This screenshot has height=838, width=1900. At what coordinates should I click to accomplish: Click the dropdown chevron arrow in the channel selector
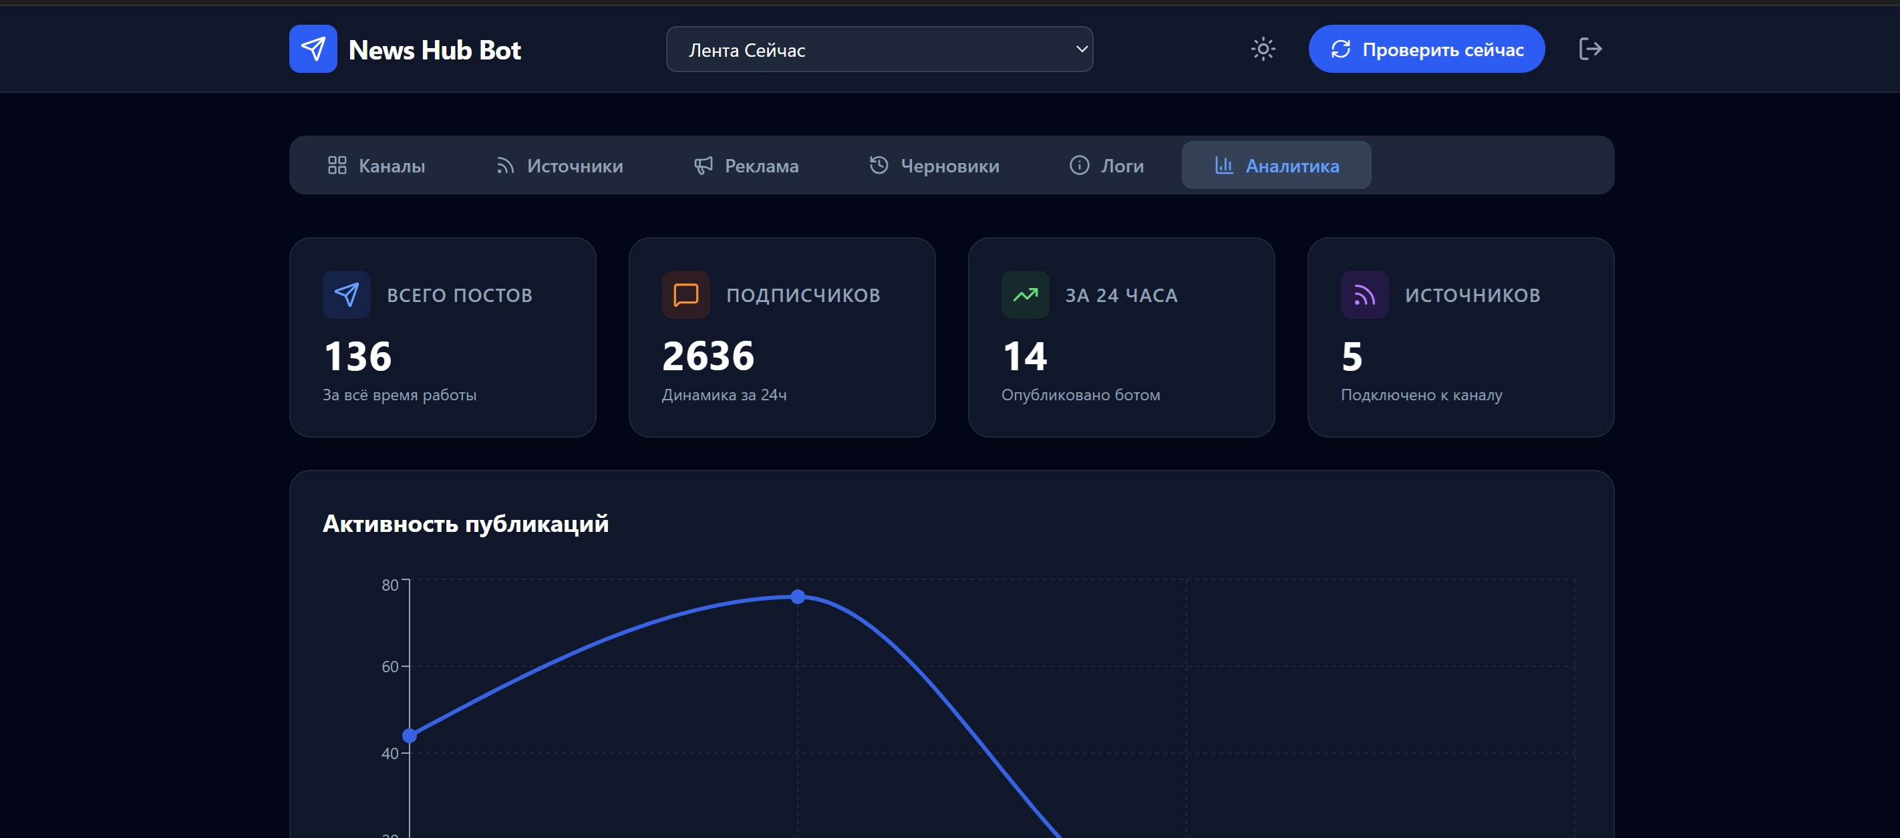point(1082,49)
